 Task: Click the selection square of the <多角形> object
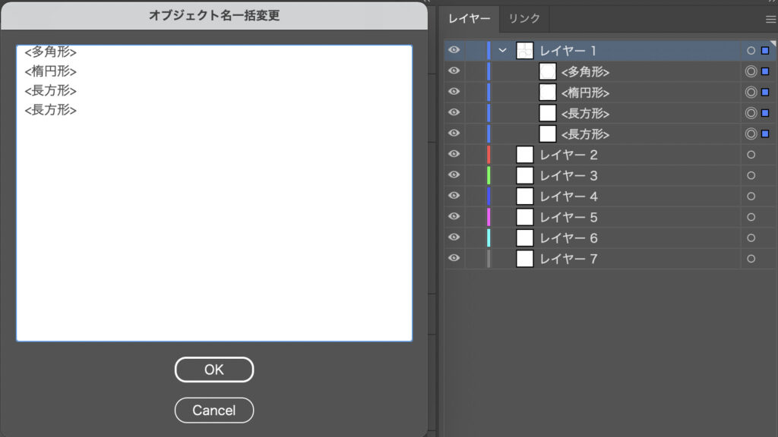click(x=765, y=71)
